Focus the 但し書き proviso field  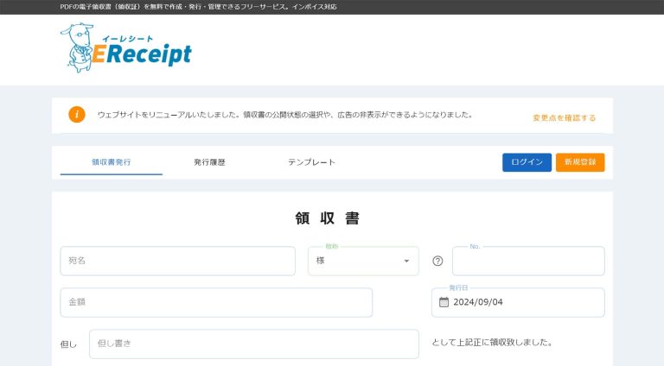coord(254,344)
